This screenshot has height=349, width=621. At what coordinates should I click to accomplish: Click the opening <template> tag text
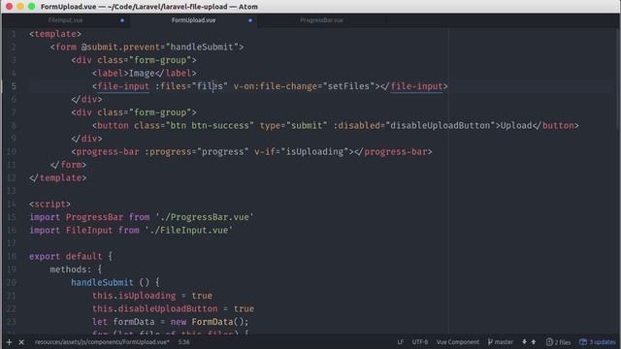55,34
